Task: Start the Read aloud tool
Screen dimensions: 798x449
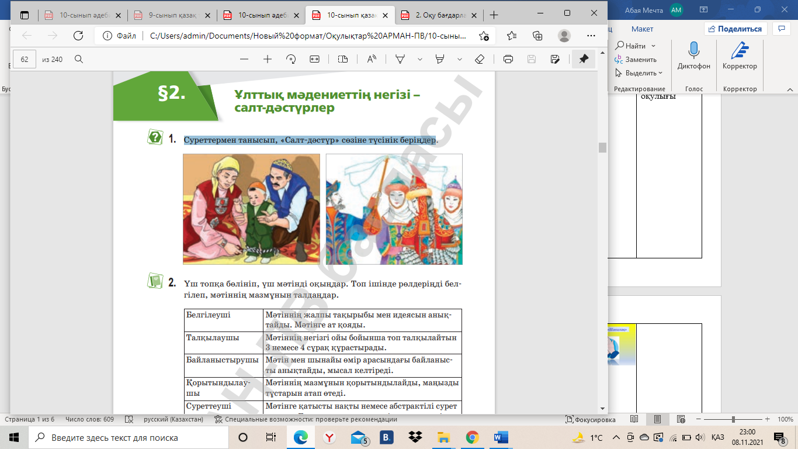Action: pos(372,59)
